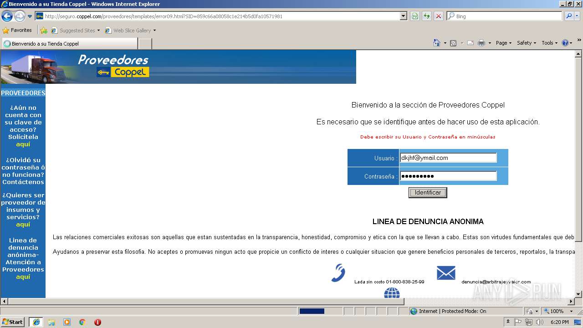Viewport: 583px width, 328px height.
Task: Go back with the browser Back arrow
Action: pyautogui.click(x=7, y=16)
